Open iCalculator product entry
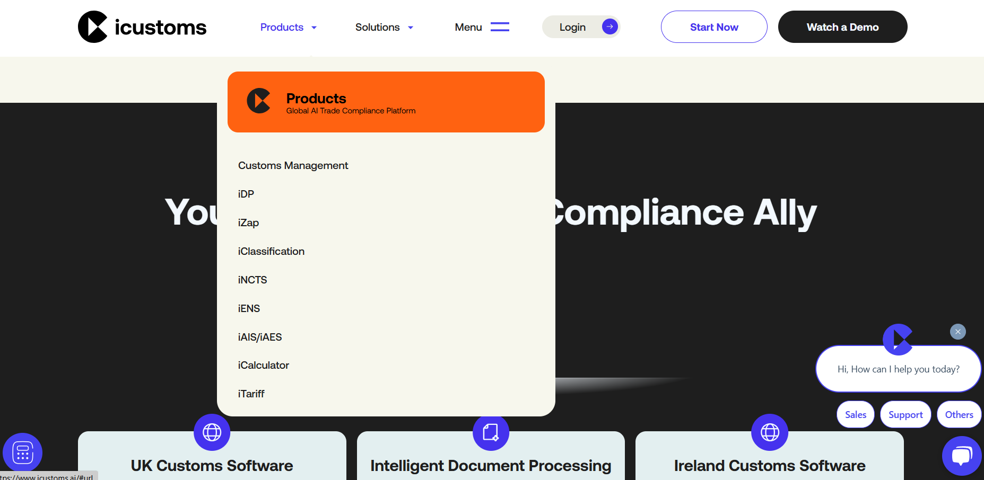Image resolution: width=984 pixels, height=480 pixels. (x=264, y=365)
